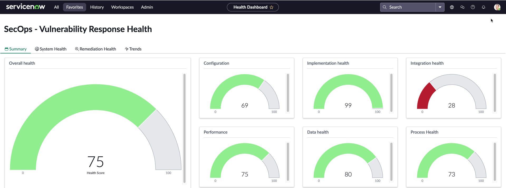This screenshot has width=506, height=188.
Task: Click the Integration health card title
Action: (x=427, y=63)
